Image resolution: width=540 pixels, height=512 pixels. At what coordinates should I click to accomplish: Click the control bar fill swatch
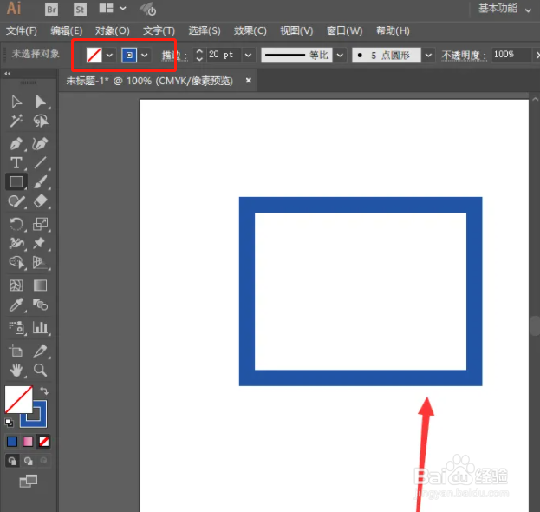click(94, 55)
